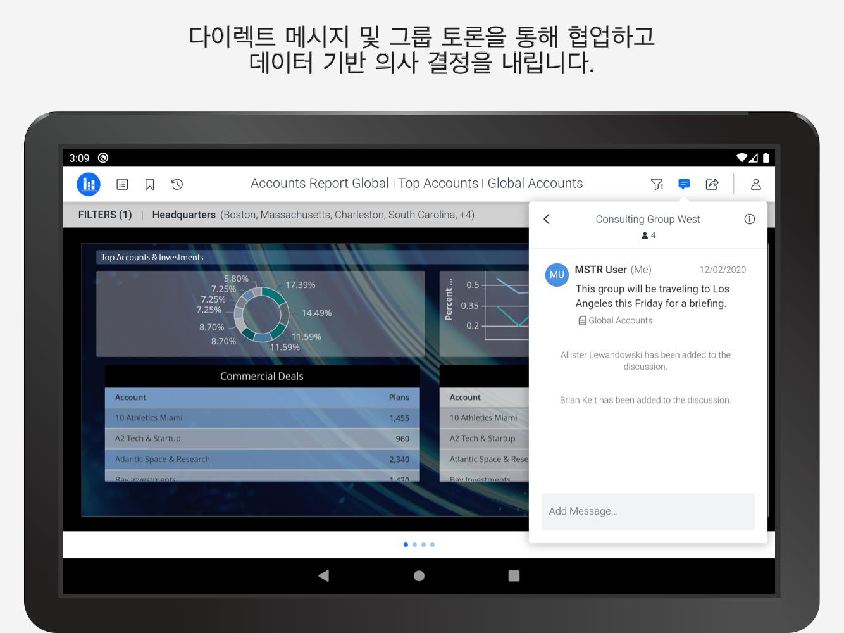Open discussion info icon
844x633 pixels.
coord(750,219)
